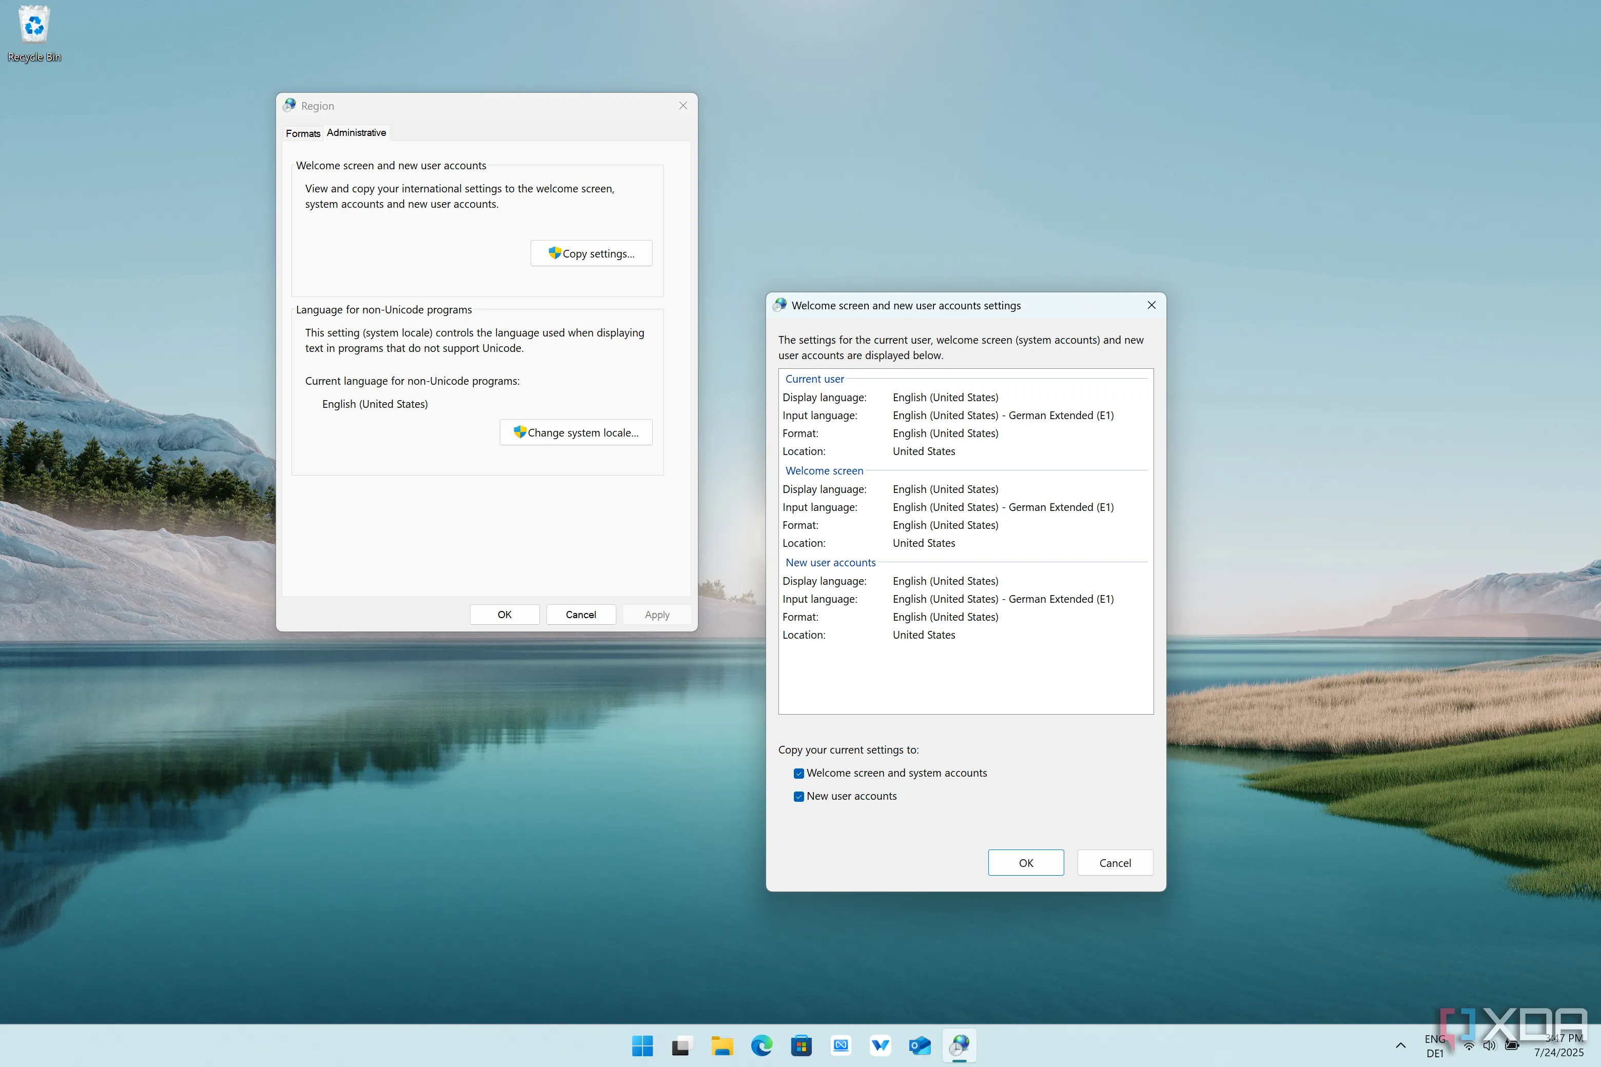The width and height of the screenshot is (1601, 1067).
Task: Select the running Region applet taskbar icon
Action: point(960,1046)
